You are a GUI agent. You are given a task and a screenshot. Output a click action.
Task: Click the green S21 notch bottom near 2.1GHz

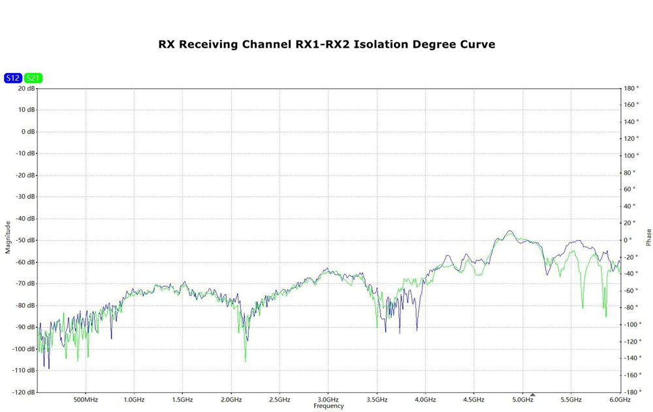pyautogui.click(x=246, y=360)
